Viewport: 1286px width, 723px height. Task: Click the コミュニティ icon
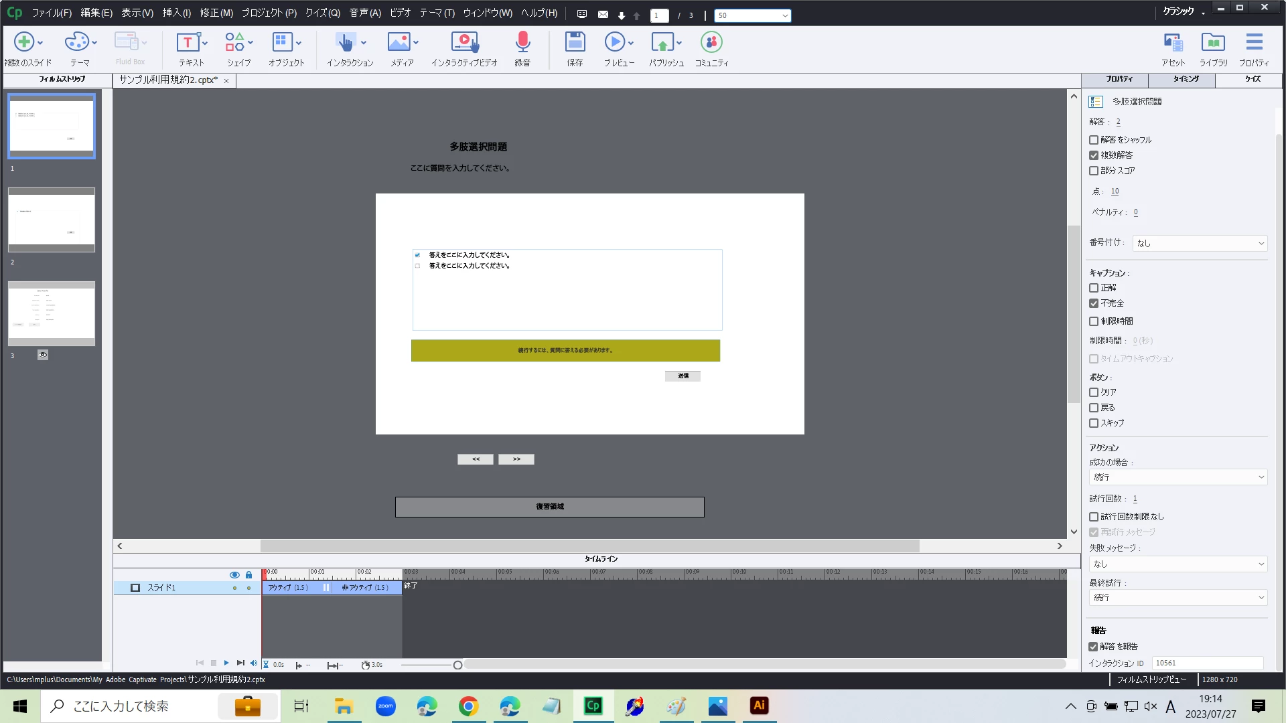click(x=711, y=43)
